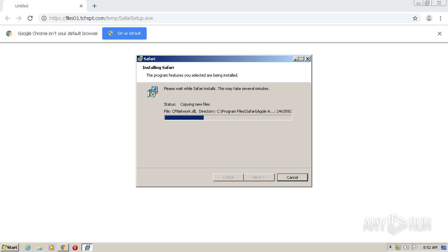Click the CFNetwork.dll file path text
The width and height of the screenshot is (448, 252).
tap(227, 111)
